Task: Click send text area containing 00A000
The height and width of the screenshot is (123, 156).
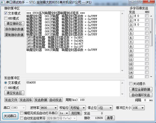Action: (x=73, y=88)
